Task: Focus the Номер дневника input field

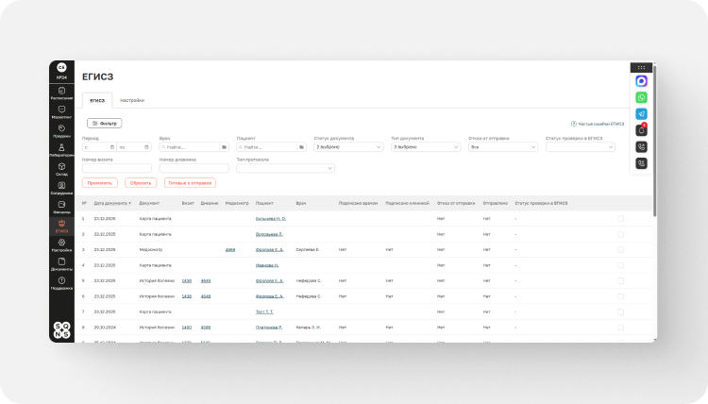Action: click(194, 168)
